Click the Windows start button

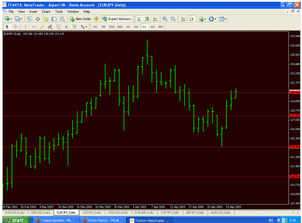(16, 220)
